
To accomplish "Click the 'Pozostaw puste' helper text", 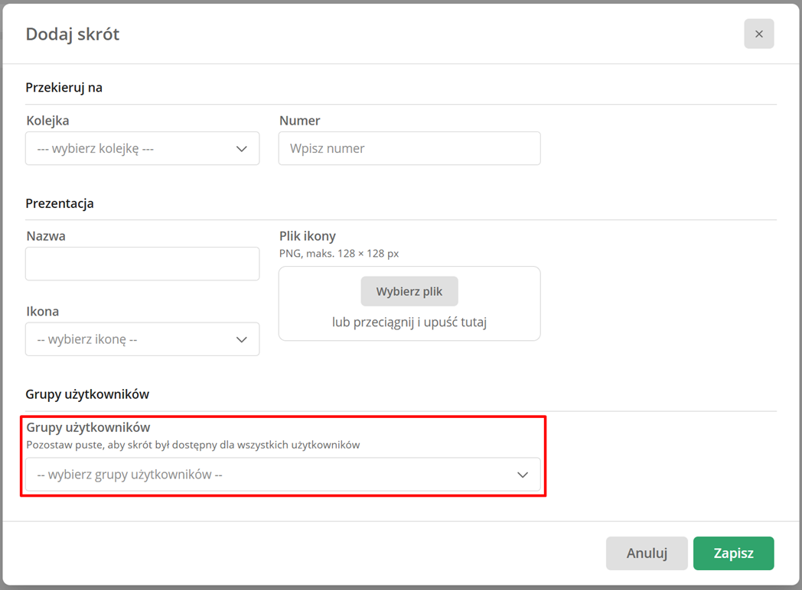I will (194, 445).
